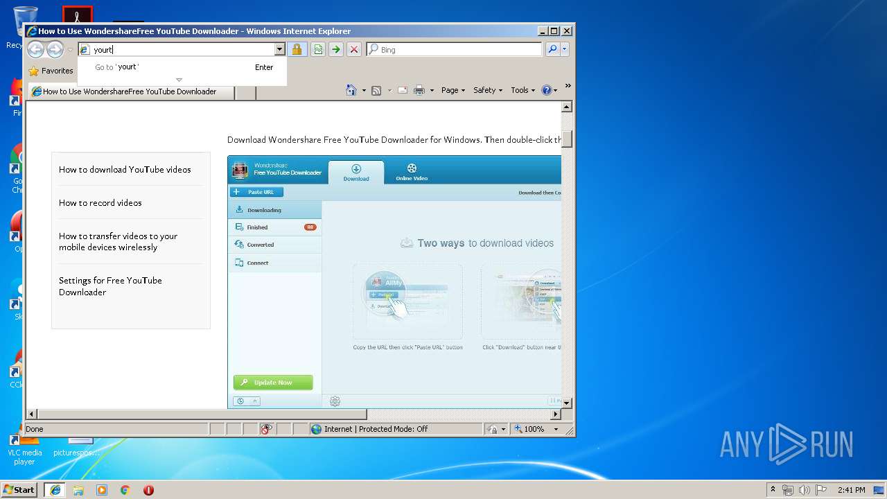Open Internet Explorer from the taskbar
The image size is (887, 499).
tap(55, 489)
